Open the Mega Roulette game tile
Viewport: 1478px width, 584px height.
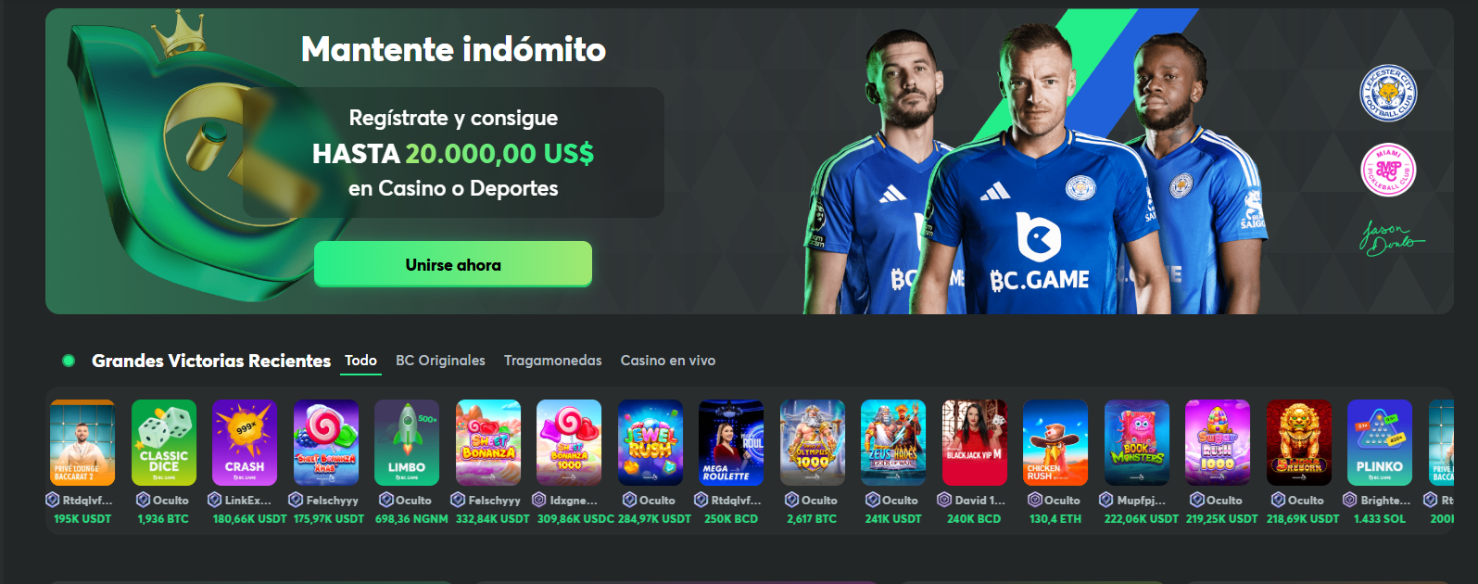(x=731, y=442)
